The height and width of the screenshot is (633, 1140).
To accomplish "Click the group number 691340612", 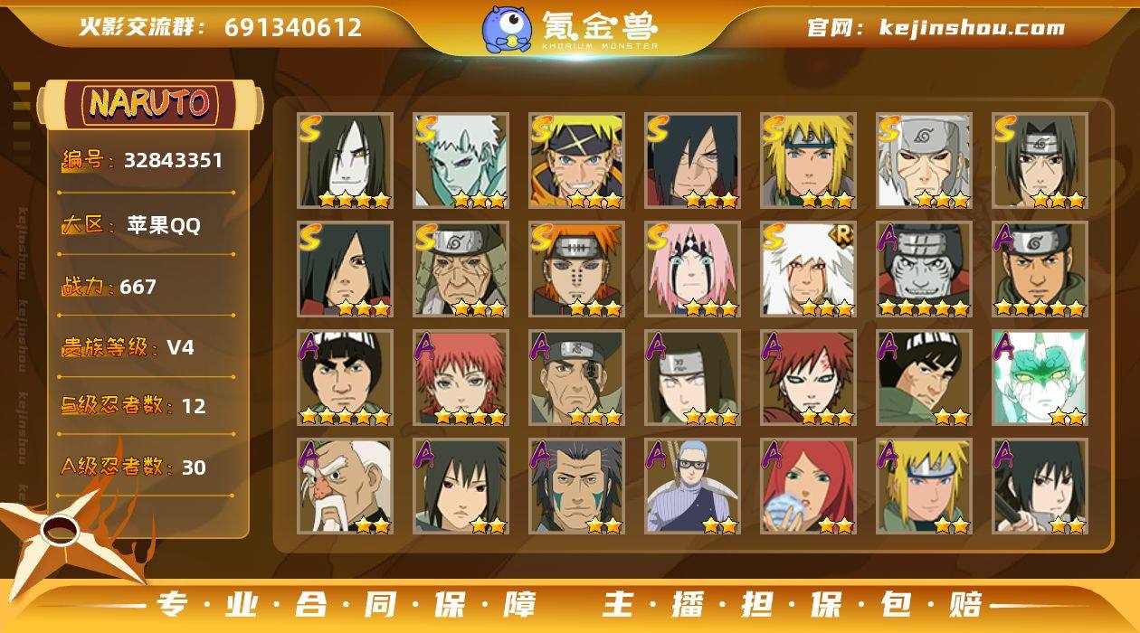I will click(293, 27).
